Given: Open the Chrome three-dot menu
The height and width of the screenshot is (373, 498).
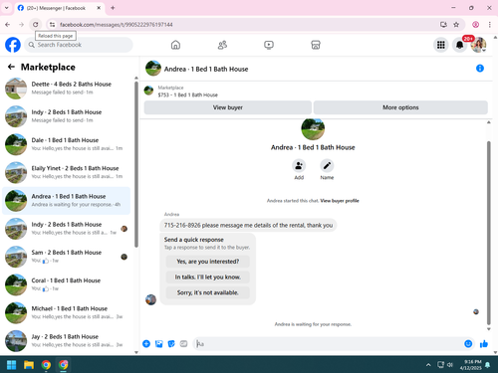Looking at the screenshot, I should coord(489,25).
